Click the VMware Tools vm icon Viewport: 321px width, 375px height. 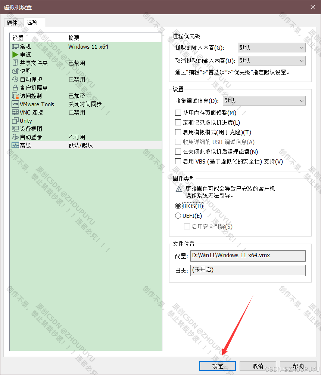(15, 104)
